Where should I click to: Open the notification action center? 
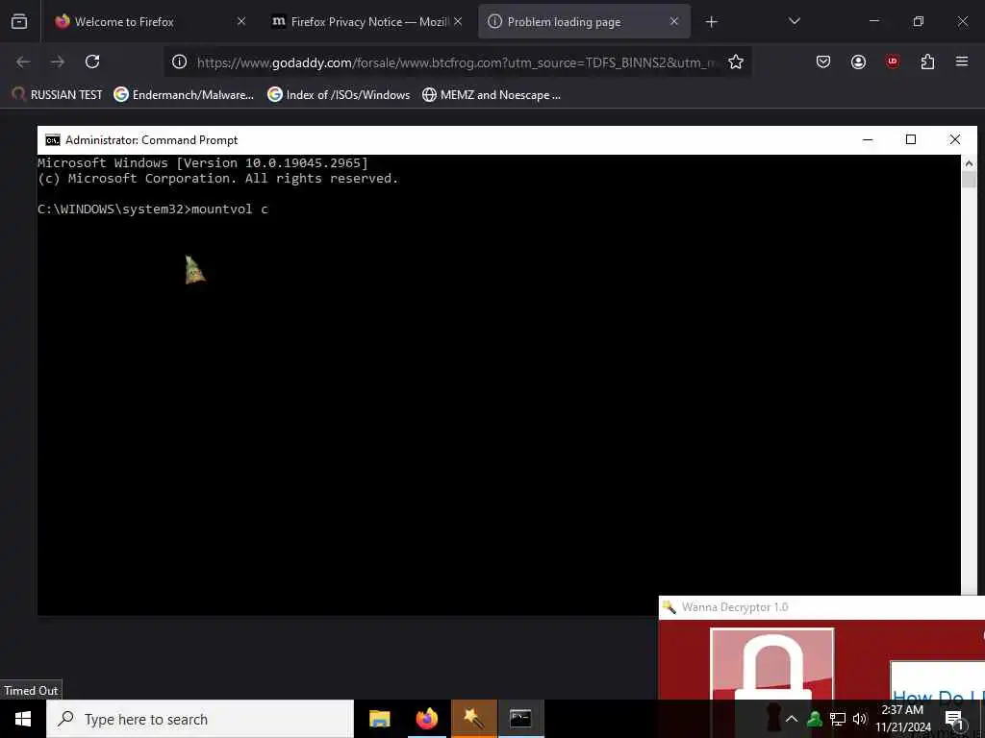coord(954,719)
